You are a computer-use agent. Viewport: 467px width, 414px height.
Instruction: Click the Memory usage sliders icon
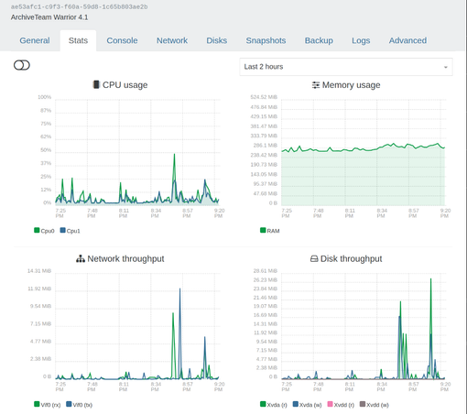point(316,85)
